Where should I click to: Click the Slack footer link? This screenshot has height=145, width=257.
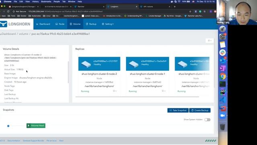(x=61, y=141)
